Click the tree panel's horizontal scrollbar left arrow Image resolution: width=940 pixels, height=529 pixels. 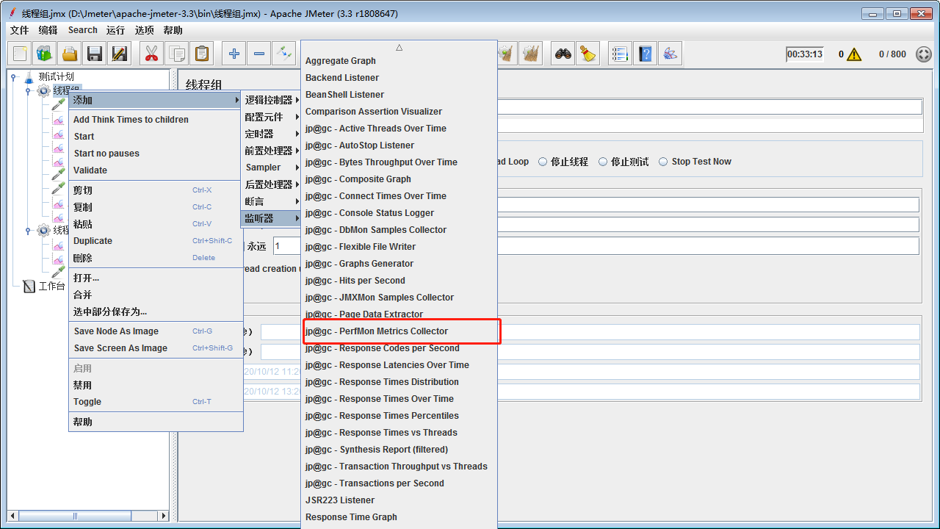click(12, 516)
